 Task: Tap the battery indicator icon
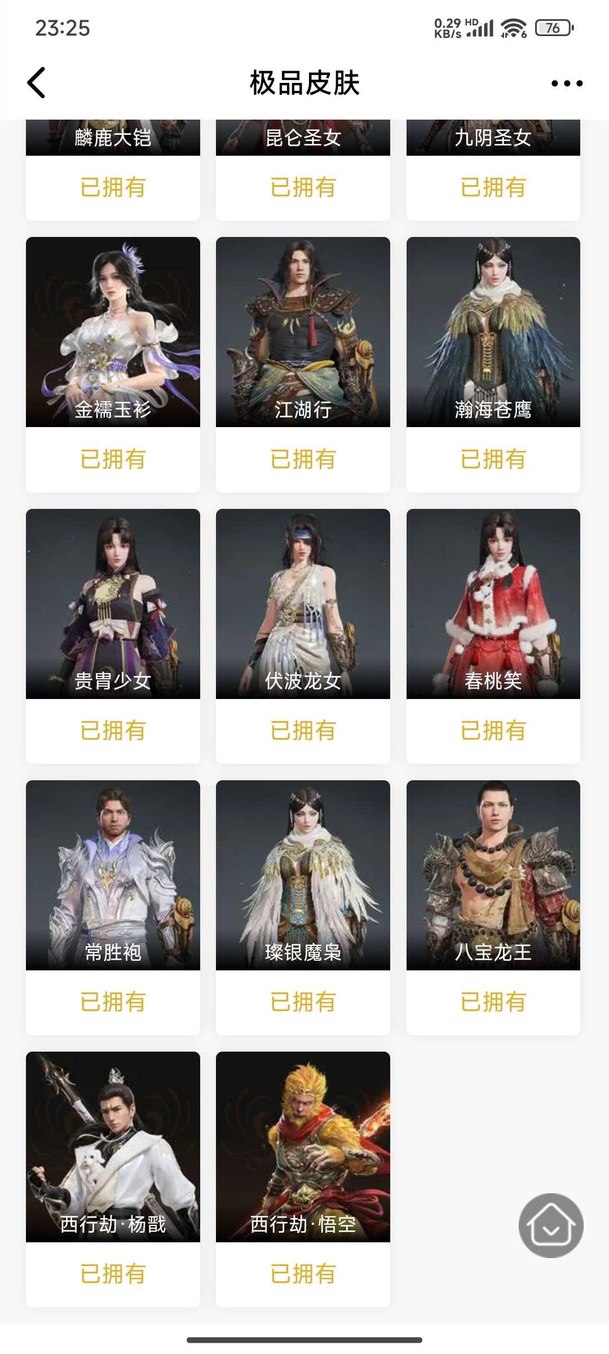(554, 28)
